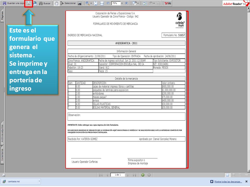Click the '$1,000,000.00' unit value cell
250x187 pixels.
(173, 90)
